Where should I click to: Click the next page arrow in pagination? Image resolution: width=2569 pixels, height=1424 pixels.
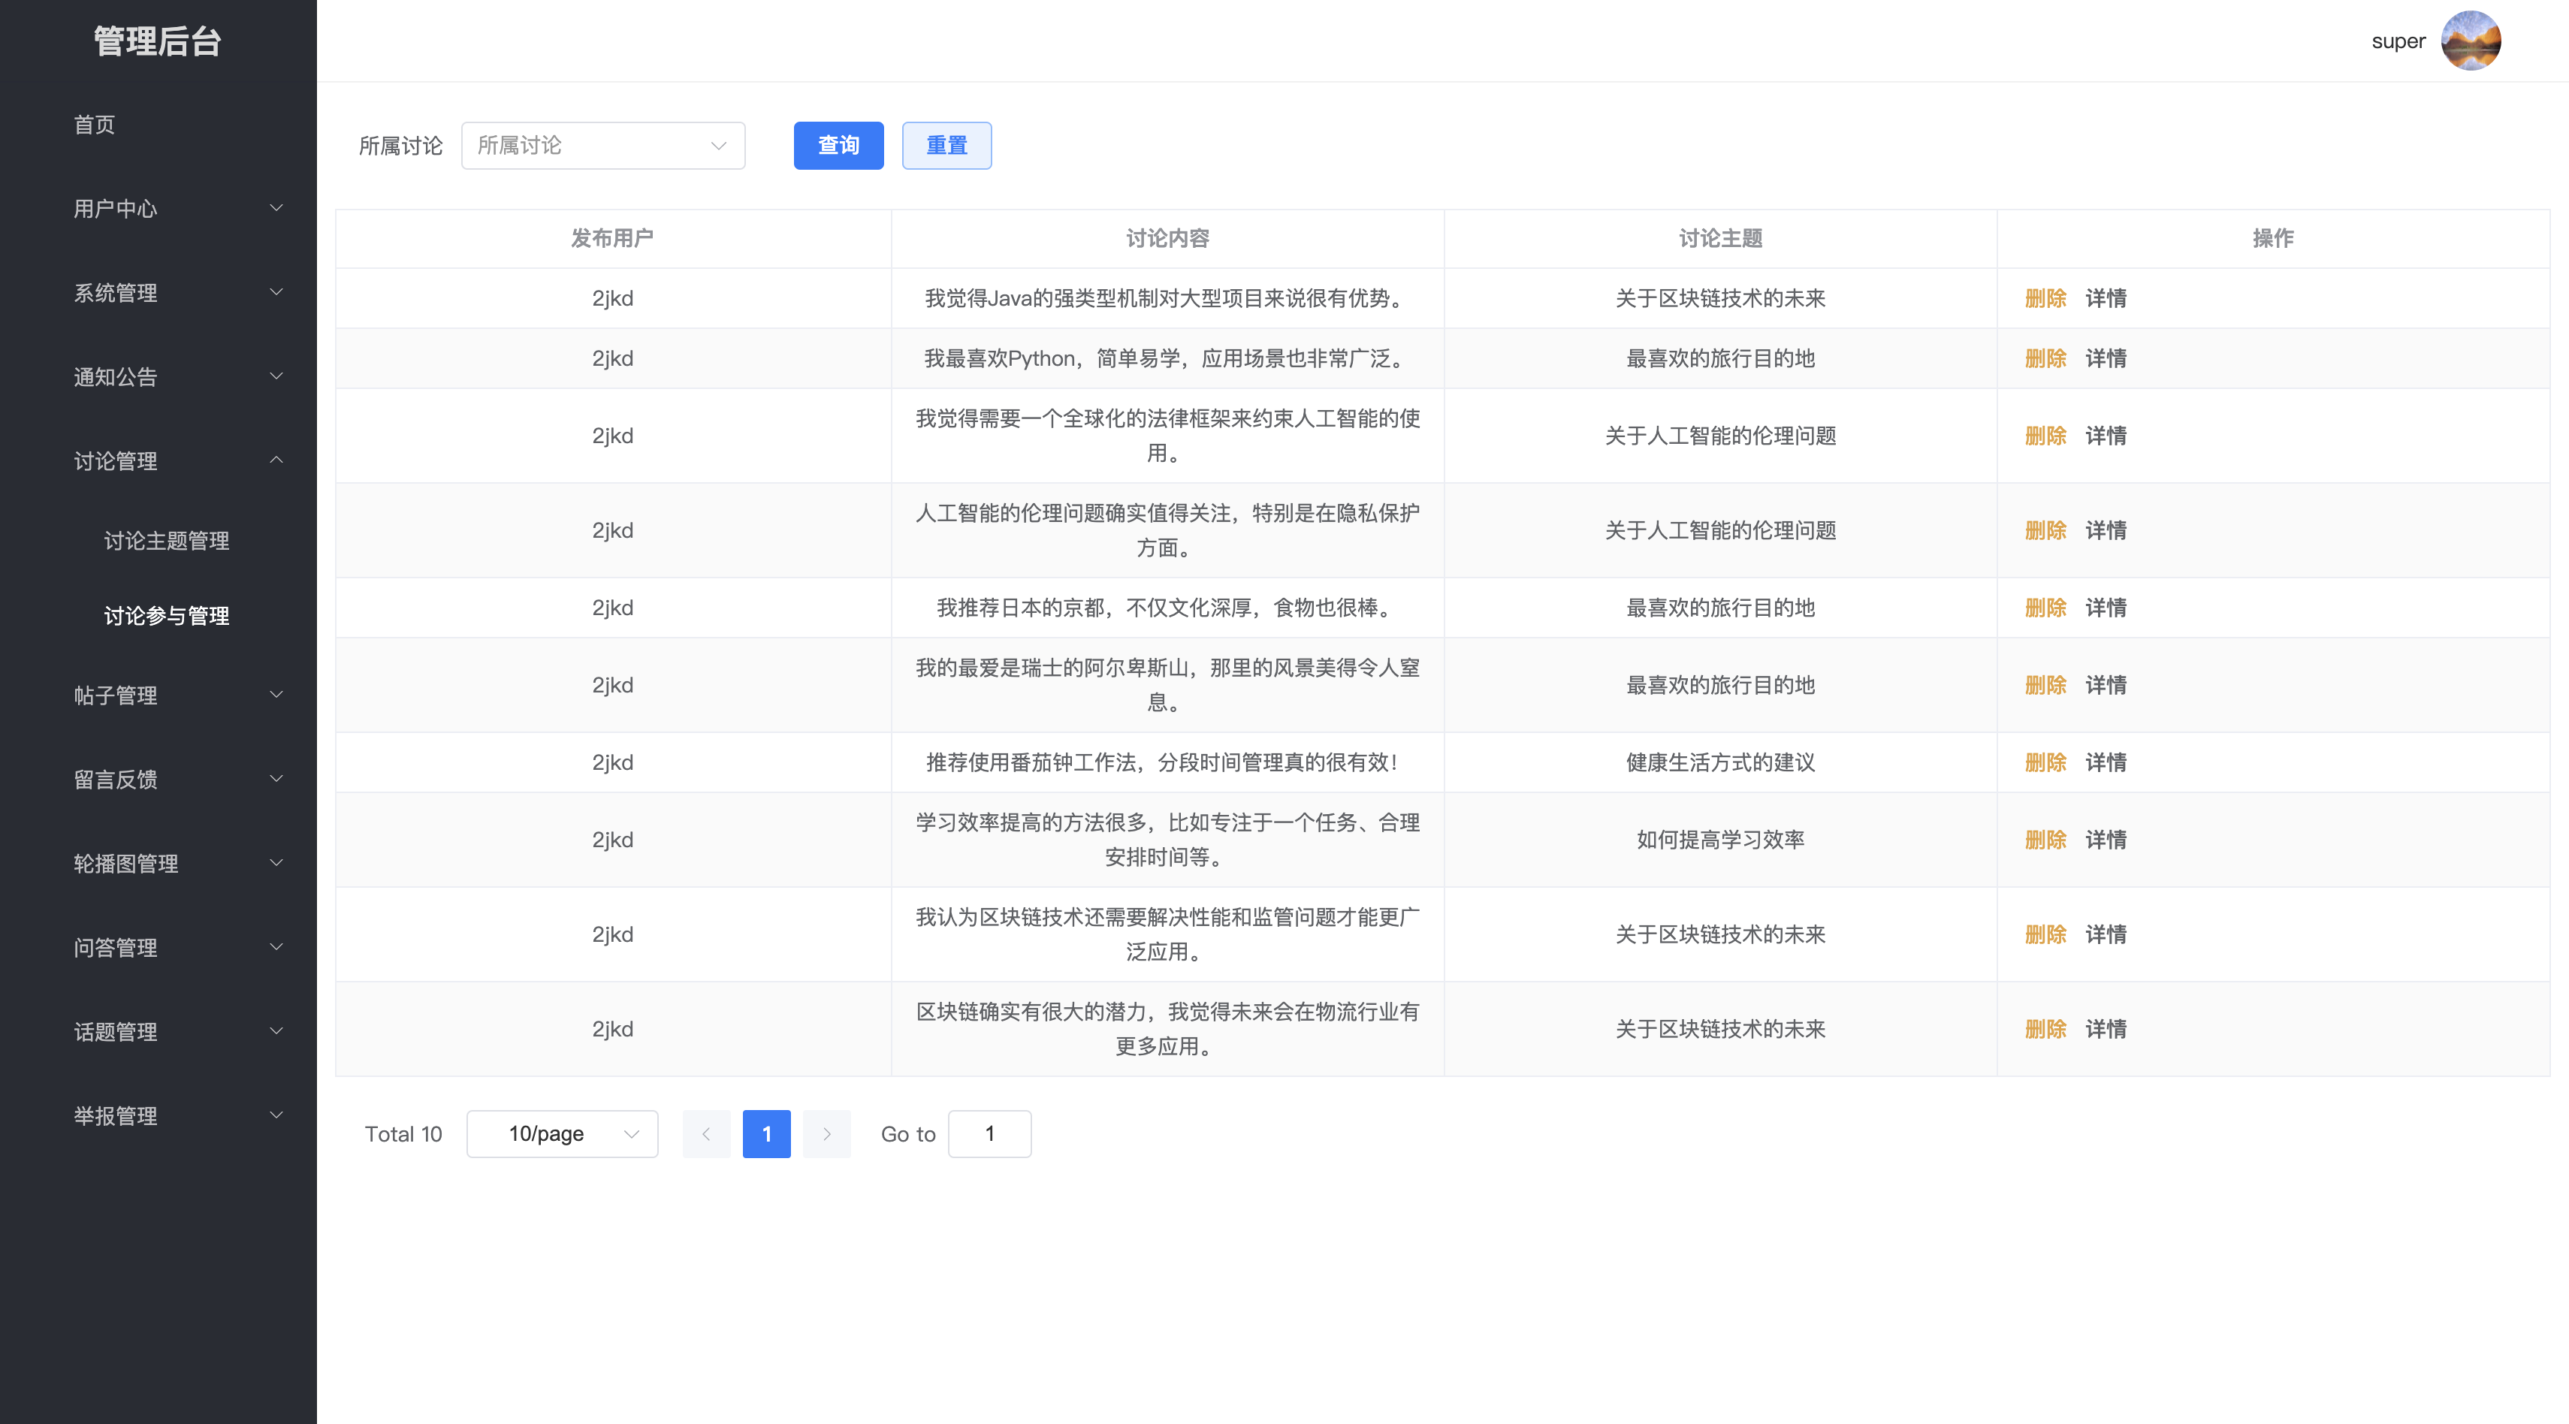827,1134
